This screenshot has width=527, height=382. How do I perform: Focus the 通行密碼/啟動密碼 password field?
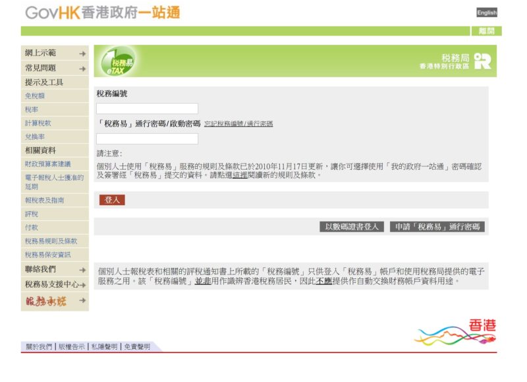pos(147,139)
